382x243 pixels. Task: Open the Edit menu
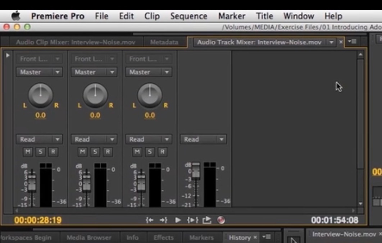point(126,16)
